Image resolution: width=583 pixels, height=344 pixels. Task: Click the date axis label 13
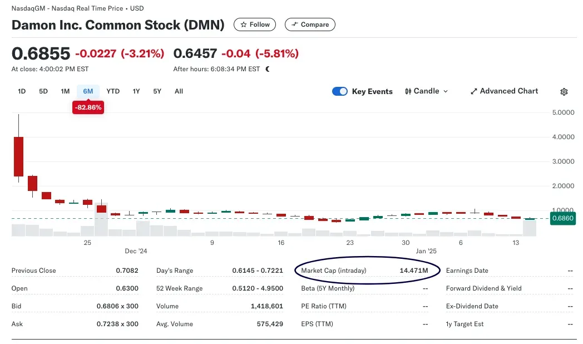(x=516, y=243)
